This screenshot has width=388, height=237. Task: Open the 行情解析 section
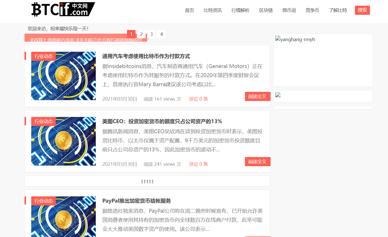coord(240,10)
